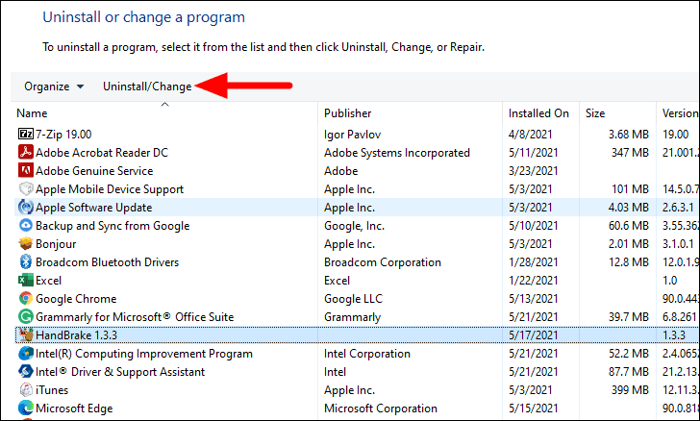Viewport: 700px width, 421px height.
Task: Select the HandBrake 1.3.3 name
Action: point(76,335)
